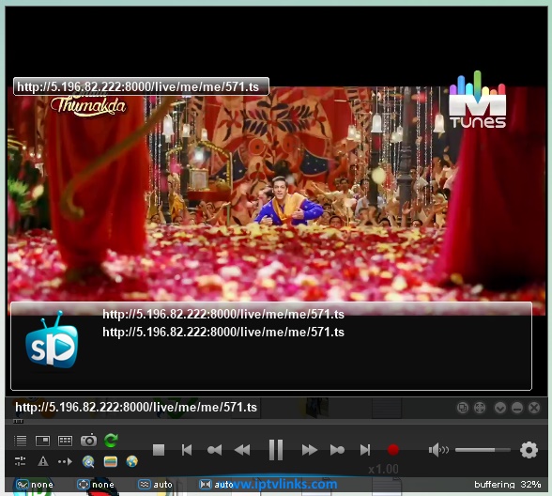Open the aspect ratio 'auto' selector
Screen dimensions: 552x496
(x=216, y=485)
